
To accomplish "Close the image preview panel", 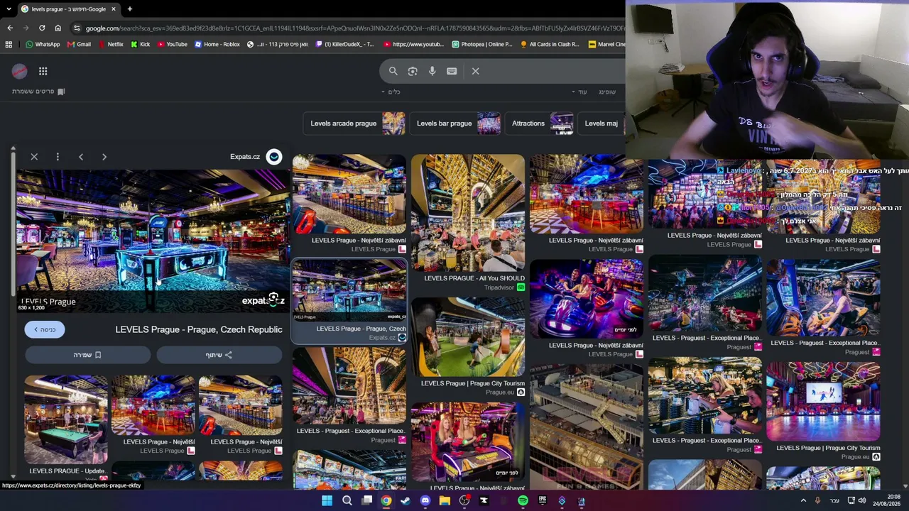I will tap(34, 157).
